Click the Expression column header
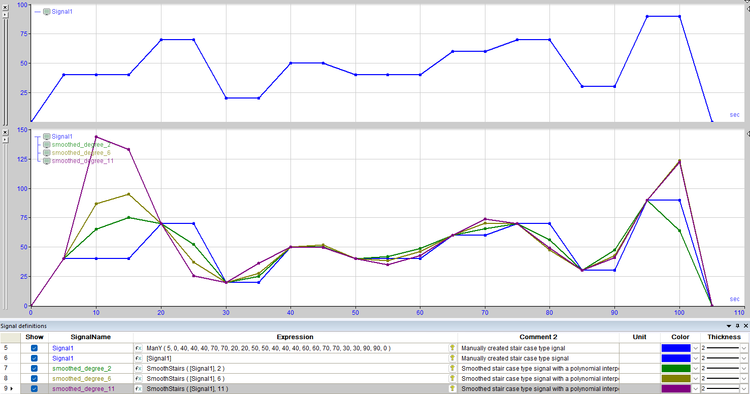This screenshot has height=394, width=750. [295, 337]
